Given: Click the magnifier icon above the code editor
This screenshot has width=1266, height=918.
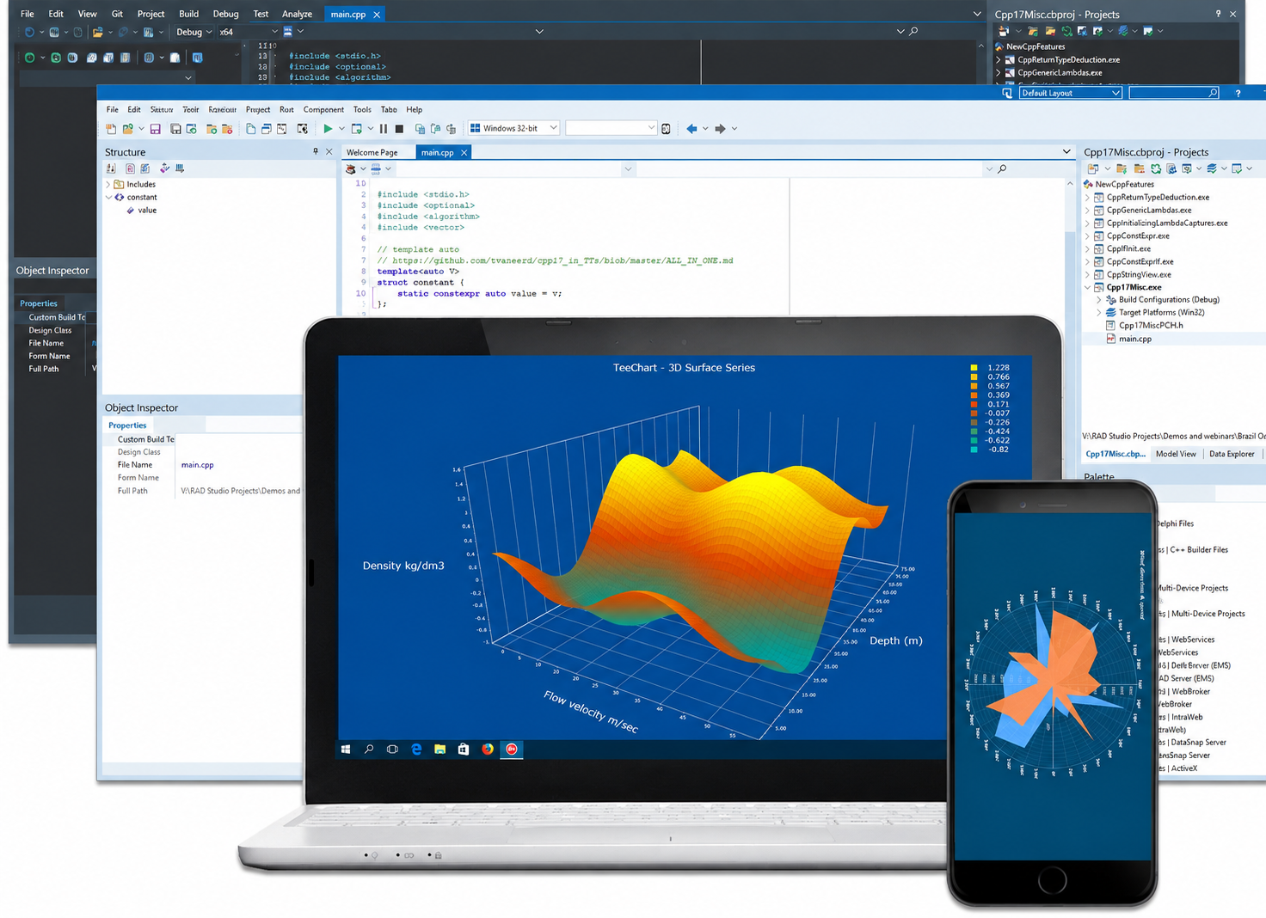Looking at the screenshot, I should coord(1002,169).
